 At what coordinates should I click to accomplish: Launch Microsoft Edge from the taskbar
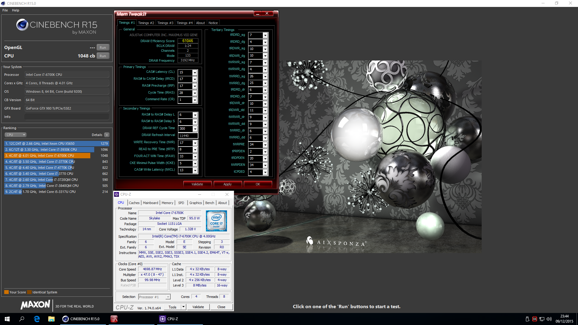tap(37, 319)
